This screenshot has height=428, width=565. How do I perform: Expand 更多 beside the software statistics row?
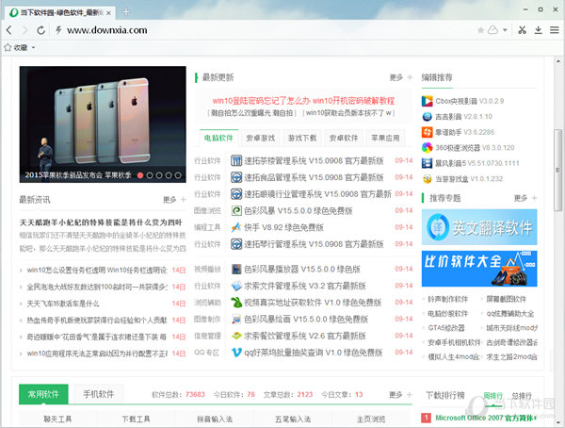[400, 395]
